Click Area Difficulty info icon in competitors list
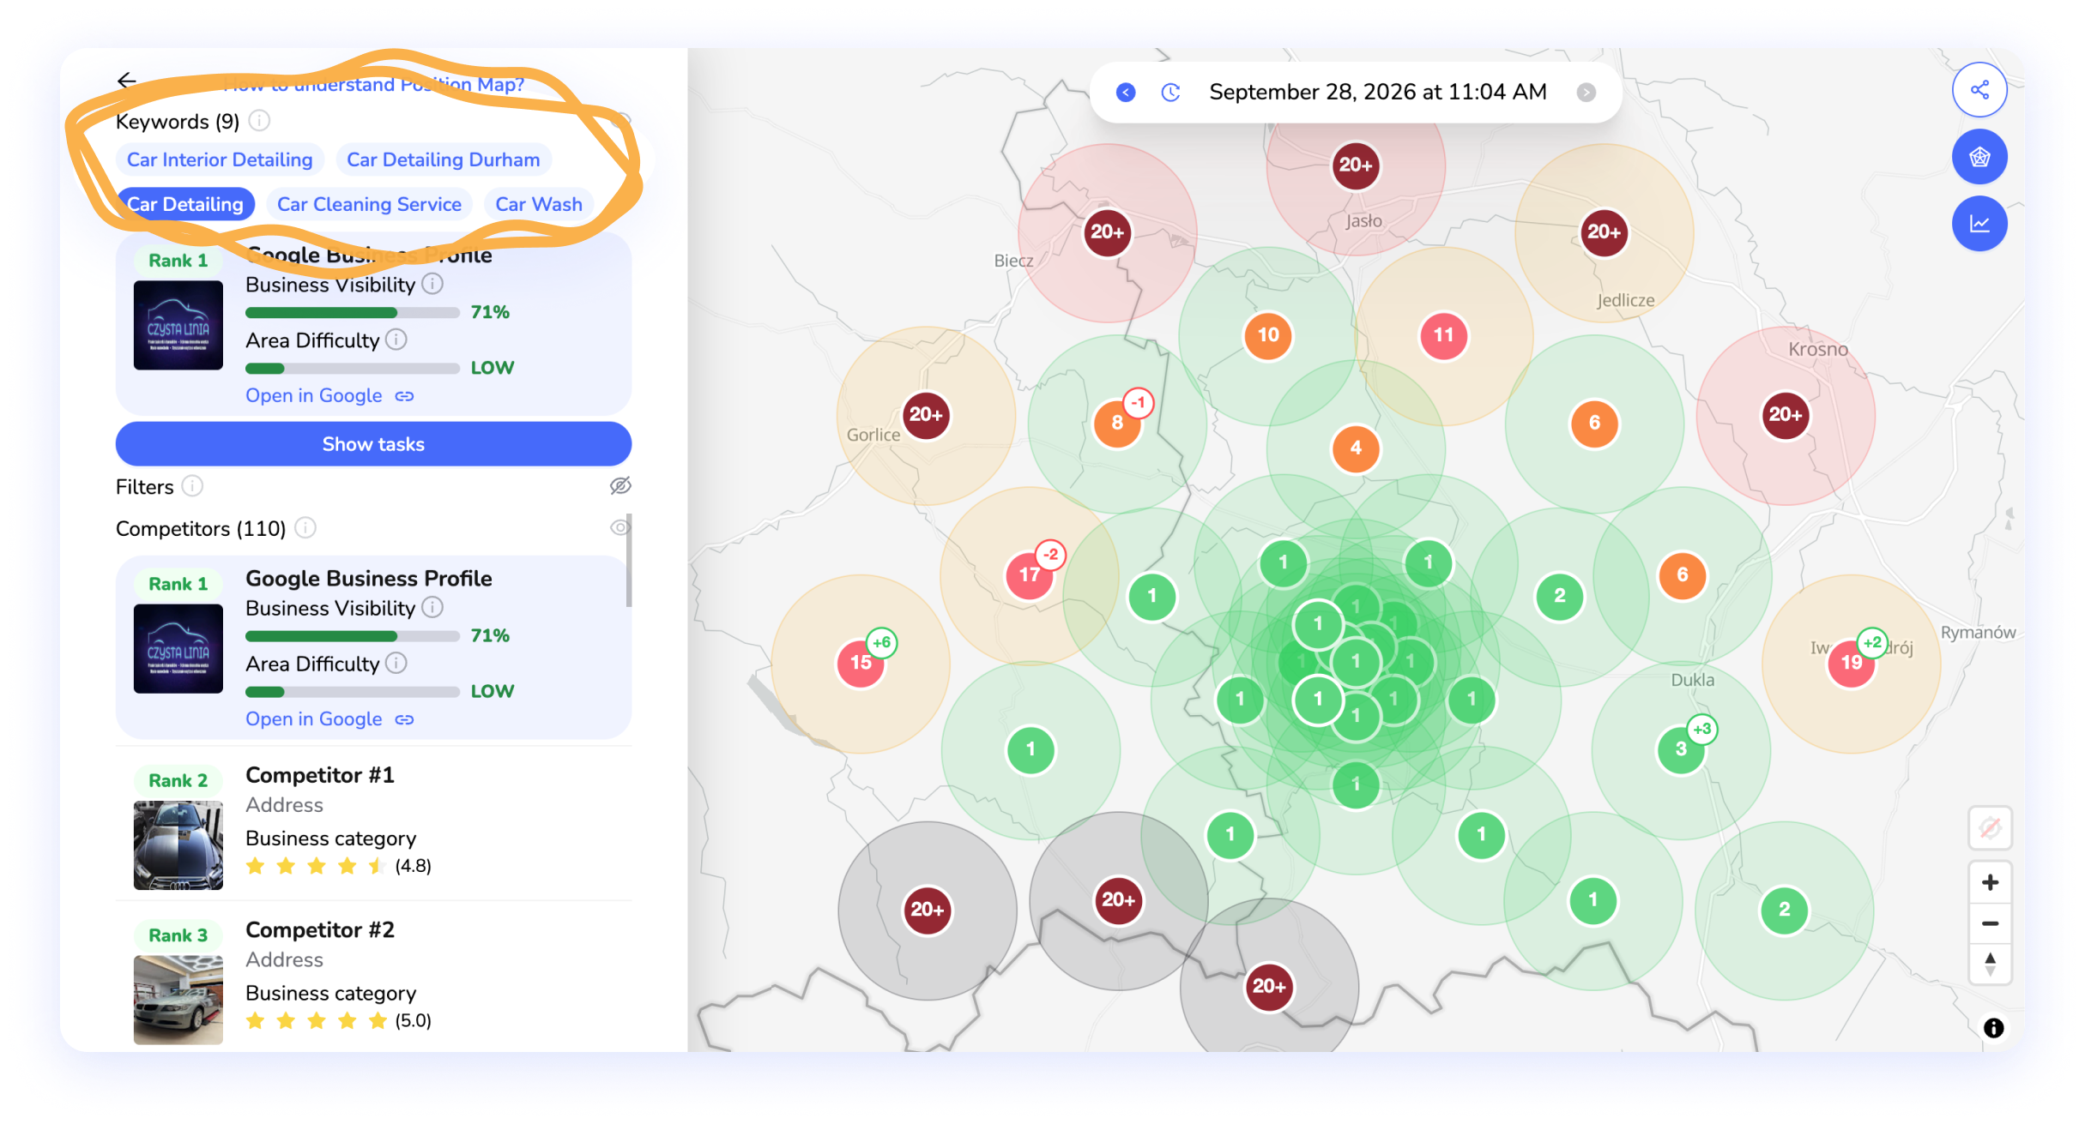2085x1124 pixels. click(396, 663)
